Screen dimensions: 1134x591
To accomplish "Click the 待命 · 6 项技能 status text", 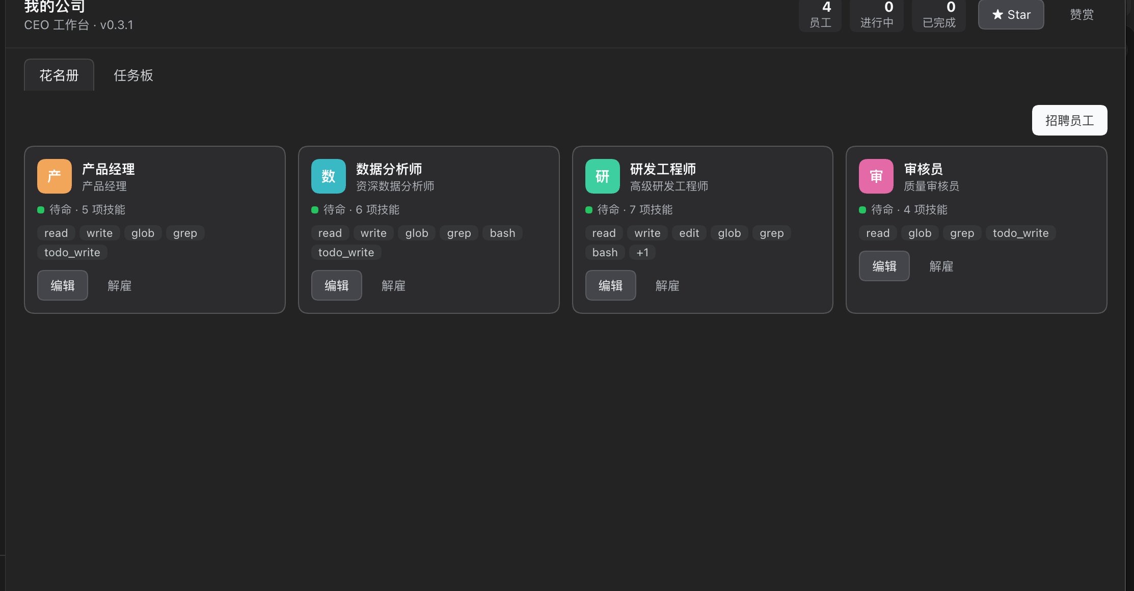I will pyautogui.click(x=361, y=209).
